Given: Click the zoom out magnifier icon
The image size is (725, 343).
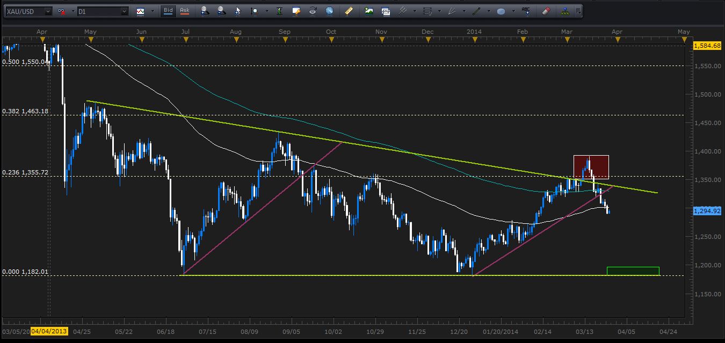Looking at the screenshot, I should coord(221,11).
